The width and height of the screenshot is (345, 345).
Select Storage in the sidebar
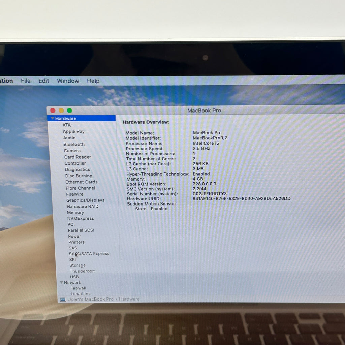77,265
